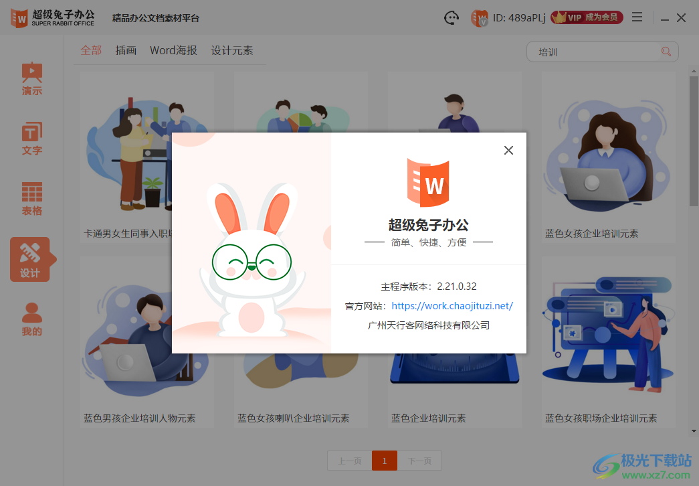The height and width of the screenshot is (486, 699).
Task: Click the VIP 成为会员 membership button
Action: coord(587,17)
